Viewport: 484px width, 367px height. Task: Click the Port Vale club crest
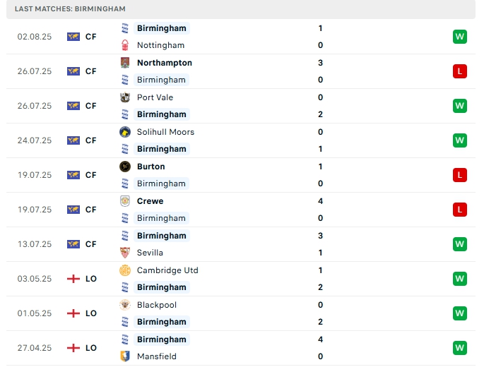(x=125, y=97)
